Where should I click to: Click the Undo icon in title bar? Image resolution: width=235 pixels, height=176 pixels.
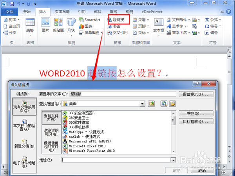(x=18, y=4)
